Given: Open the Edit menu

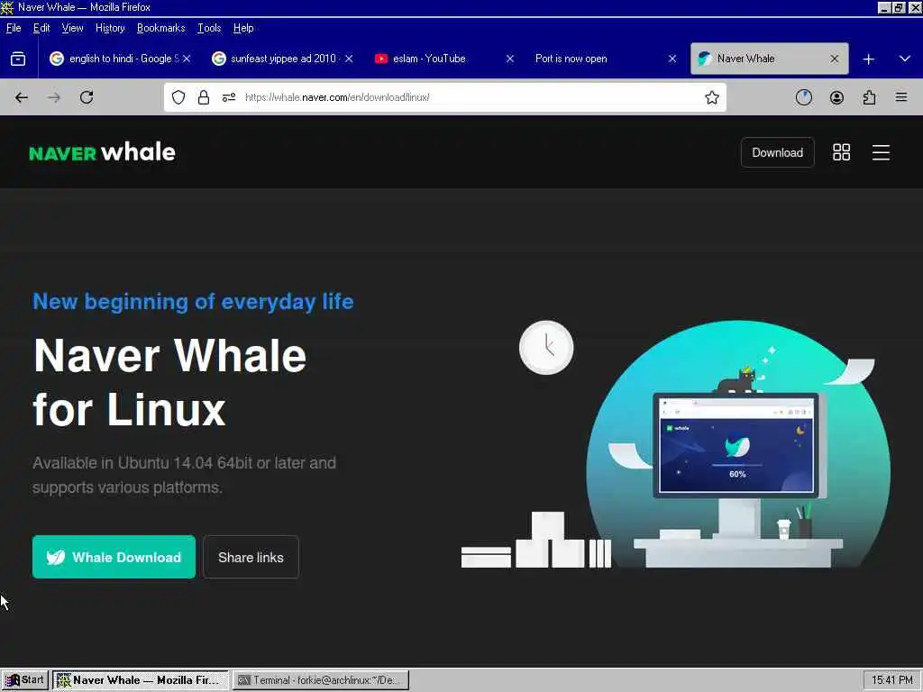Looking at the screenshot, I should [x=41, y=28].
